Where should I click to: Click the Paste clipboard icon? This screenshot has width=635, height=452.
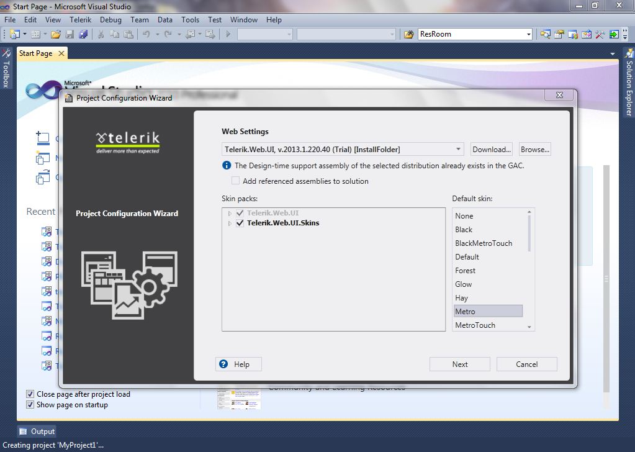click(x=128, y=34)
